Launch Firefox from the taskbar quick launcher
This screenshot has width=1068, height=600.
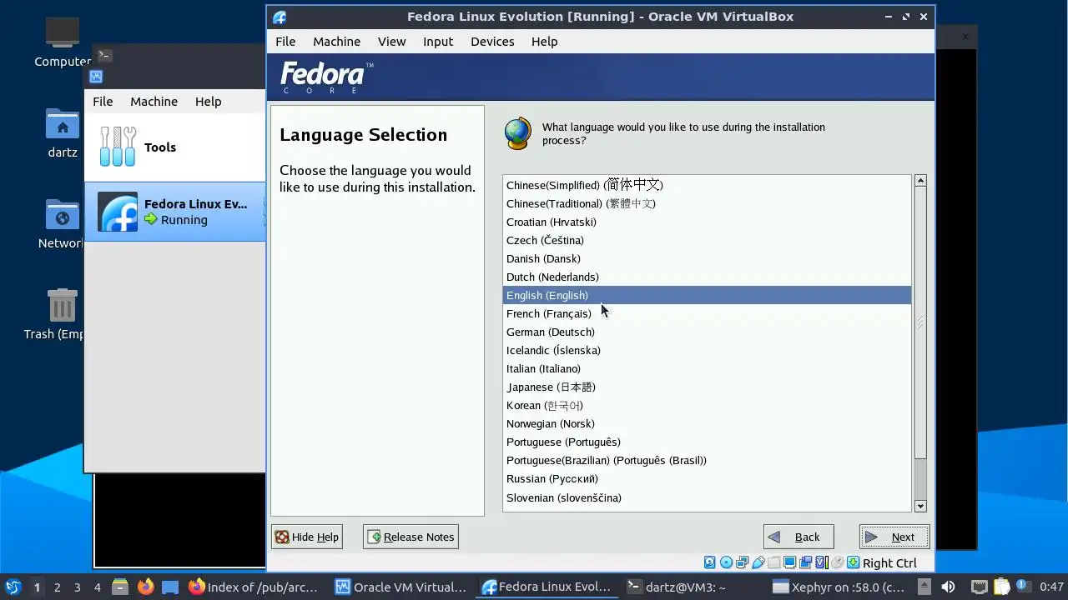coord(145,587)
